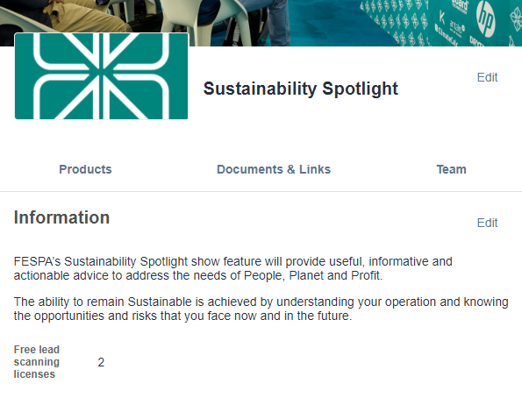The height and width of the screenshot is (405, 522).
Task: Click the FESPA's Sustainability Spotlight paragraph
Action: (x=233, y=268)
